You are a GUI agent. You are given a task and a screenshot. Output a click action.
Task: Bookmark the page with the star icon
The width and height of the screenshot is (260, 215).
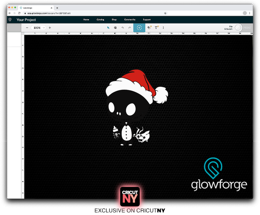(x=165, y=13)
